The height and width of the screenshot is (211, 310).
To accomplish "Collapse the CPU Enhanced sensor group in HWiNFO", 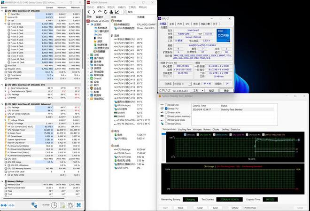I will pyautogui.click(x=3, y=104).
